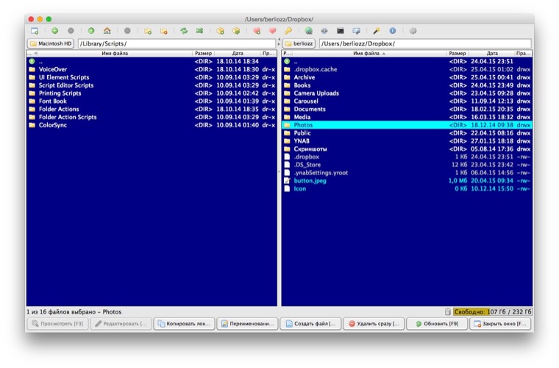Select Printing Scripts folder
Image resolution: width=559 pixels, height=368 pixels.
152,93
